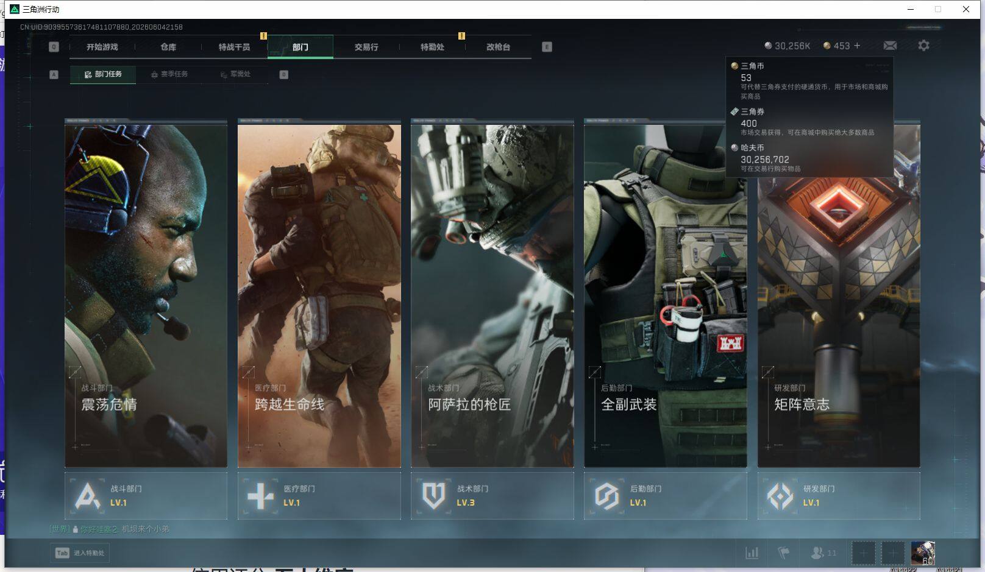Click the 战术部门 LV.3 label
The image size is (985, 572).
point(466,503)
